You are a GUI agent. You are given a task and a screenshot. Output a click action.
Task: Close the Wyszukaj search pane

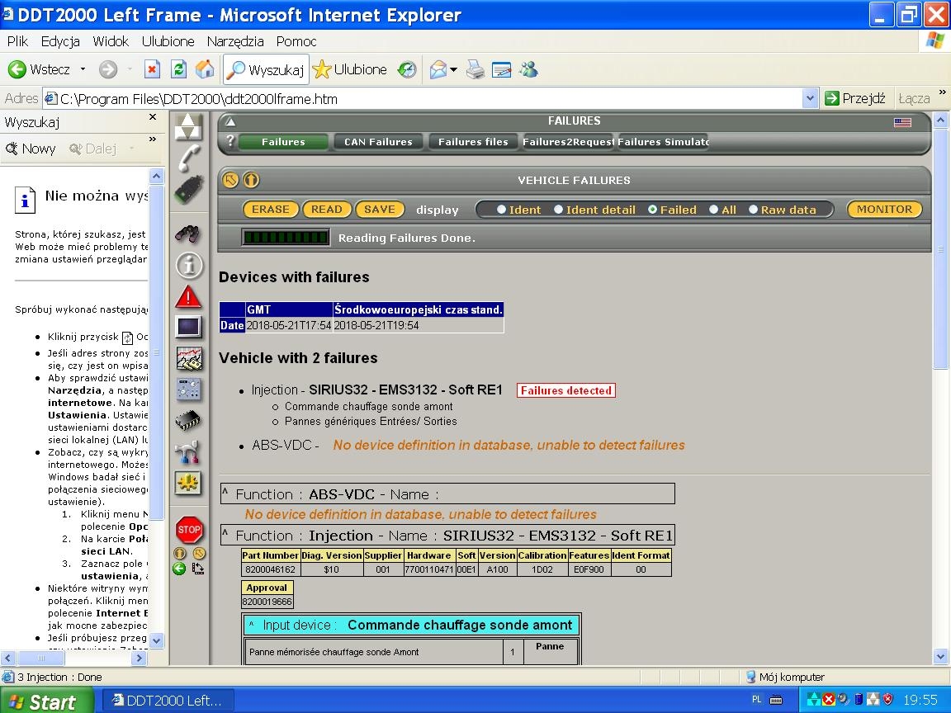point(152,117)
